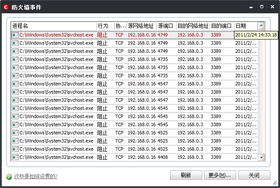Click the 3389 cell in the 4408 port row
This screenshot has width=280, height=188.
[x=216, y=157]
